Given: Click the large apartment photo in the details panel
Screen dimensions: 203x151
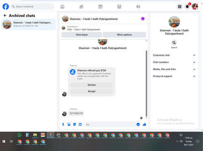Looking at the screenshot, I should click(174, 22).
